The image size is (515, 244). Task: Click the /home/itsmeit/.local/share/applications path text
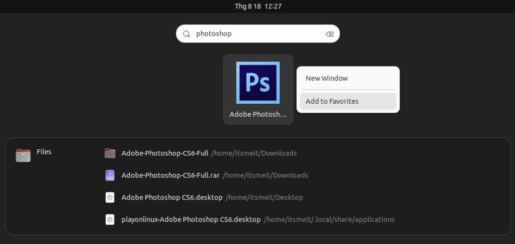pyautogui.click(x=329, y=219)
